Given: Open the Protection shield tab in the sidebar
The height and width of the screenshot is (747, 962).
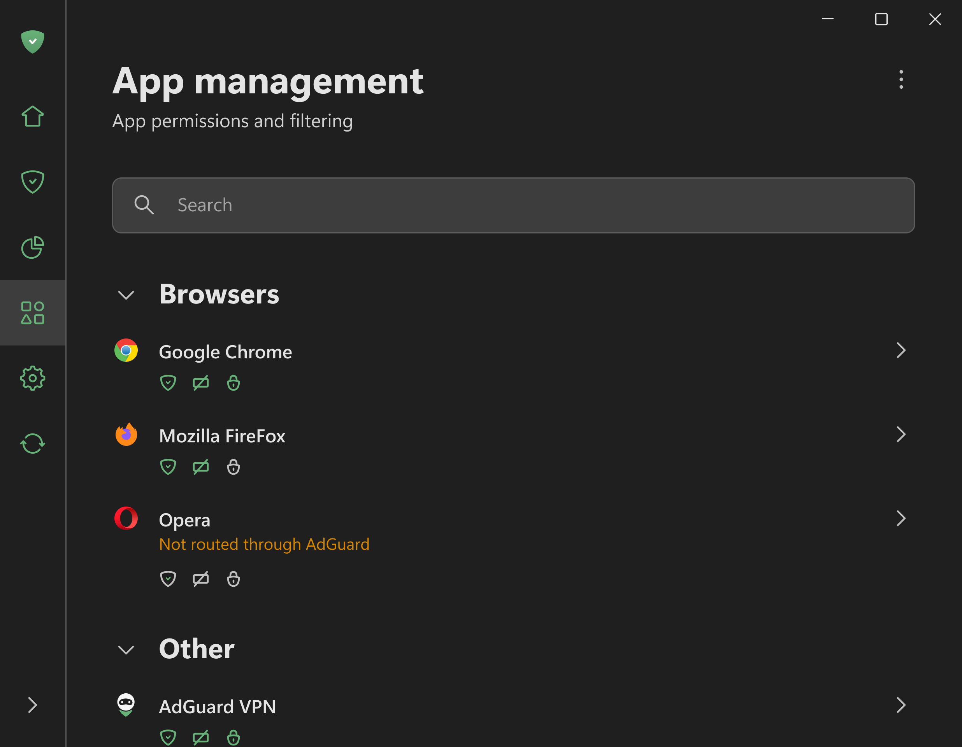Looking at the screenshot, I should tap(33, 182).
